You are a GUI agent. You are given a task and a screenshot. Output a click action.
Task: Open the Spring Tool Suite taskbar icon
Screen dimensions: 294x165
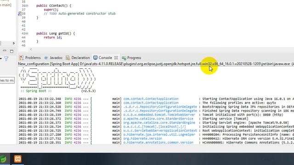[x=3, y=159]
